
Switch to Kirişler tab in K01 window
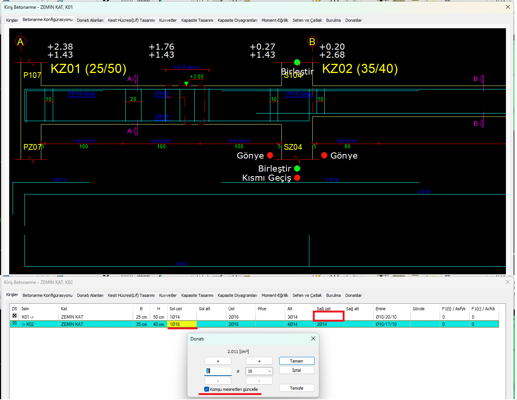[x=12, y=20]
